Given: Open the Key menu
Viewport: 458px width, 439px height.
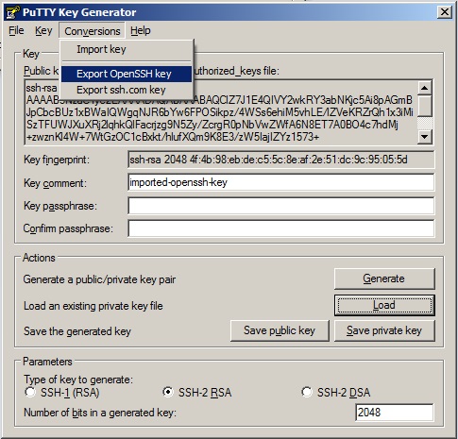Looking at the screenshot, I should tap(43, 31).
